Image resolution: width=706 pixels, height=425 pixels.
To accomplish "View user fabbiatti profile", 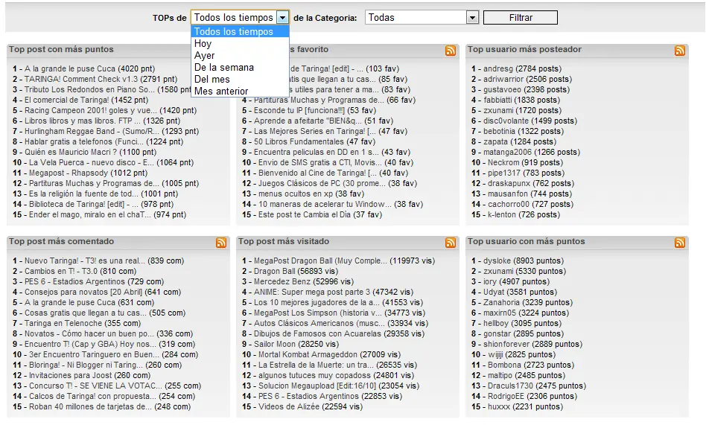I will tap(497, 100).
